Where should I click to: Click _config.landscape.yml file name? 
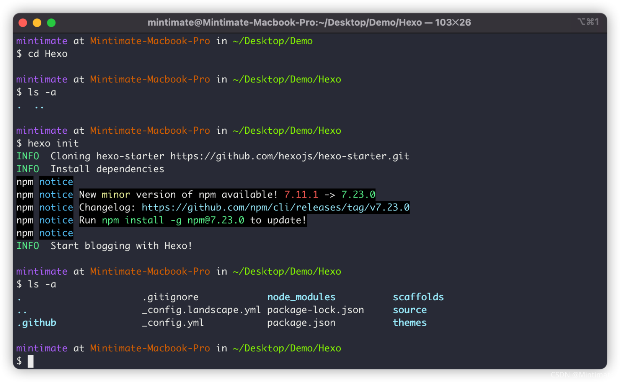pyautogui.click(x=201, y=310)
